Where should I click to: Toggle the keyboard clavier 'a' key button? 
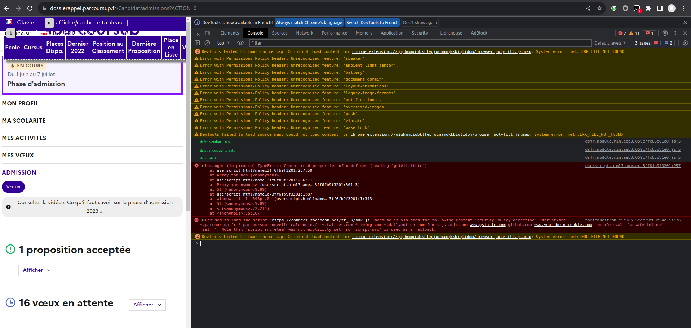[49, 23]
